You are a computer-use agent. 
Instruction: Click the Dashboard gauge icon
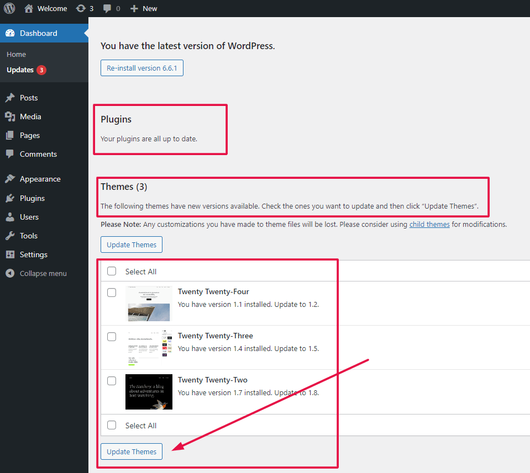10,33
